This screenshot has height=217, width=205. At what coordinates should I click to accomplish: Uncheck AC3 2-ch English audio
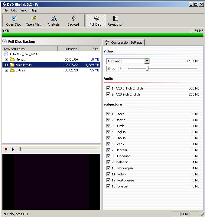[x=108, y=94]
